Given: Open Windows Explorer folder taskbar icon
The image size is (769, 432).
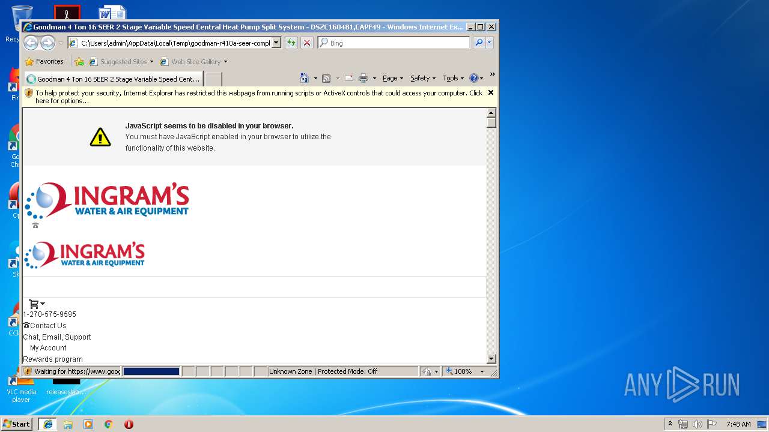Looking at the screenshot, I should pos(68,424).
